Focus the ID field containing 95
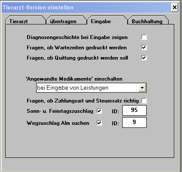 click(x=134, y=110)
